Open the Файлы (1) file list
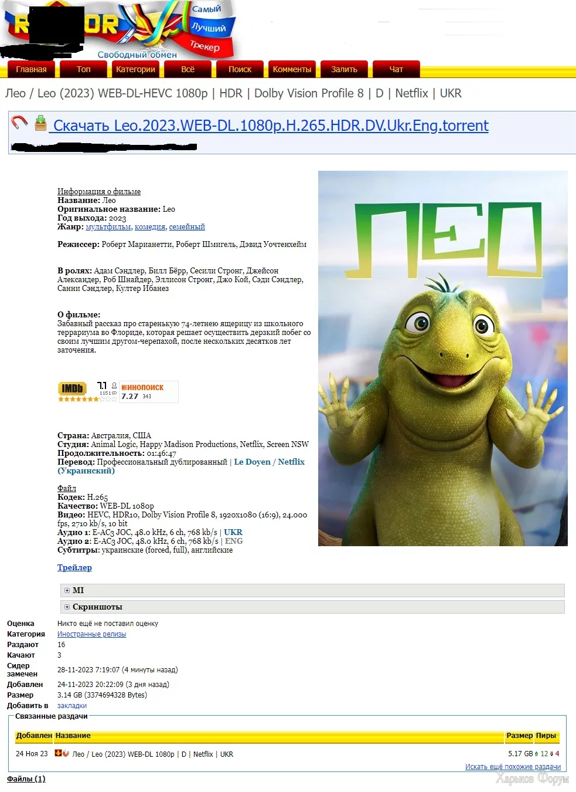The width and height of the screenshot is (576, 792). tap(26, 779)
